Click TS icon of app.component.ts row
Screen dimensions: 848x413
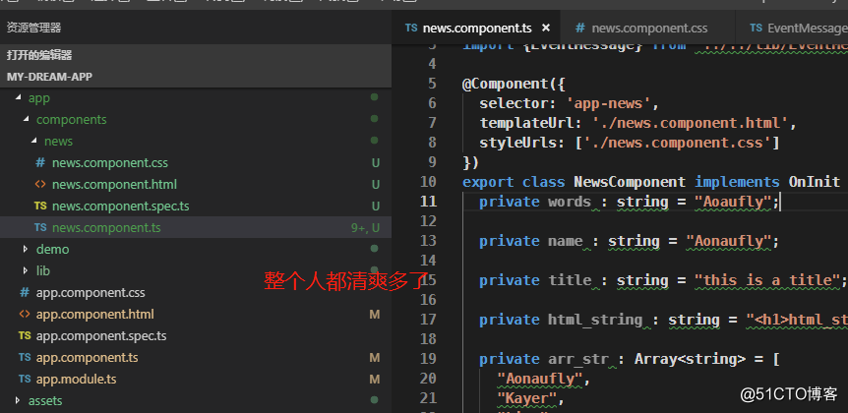click(25, 357)
